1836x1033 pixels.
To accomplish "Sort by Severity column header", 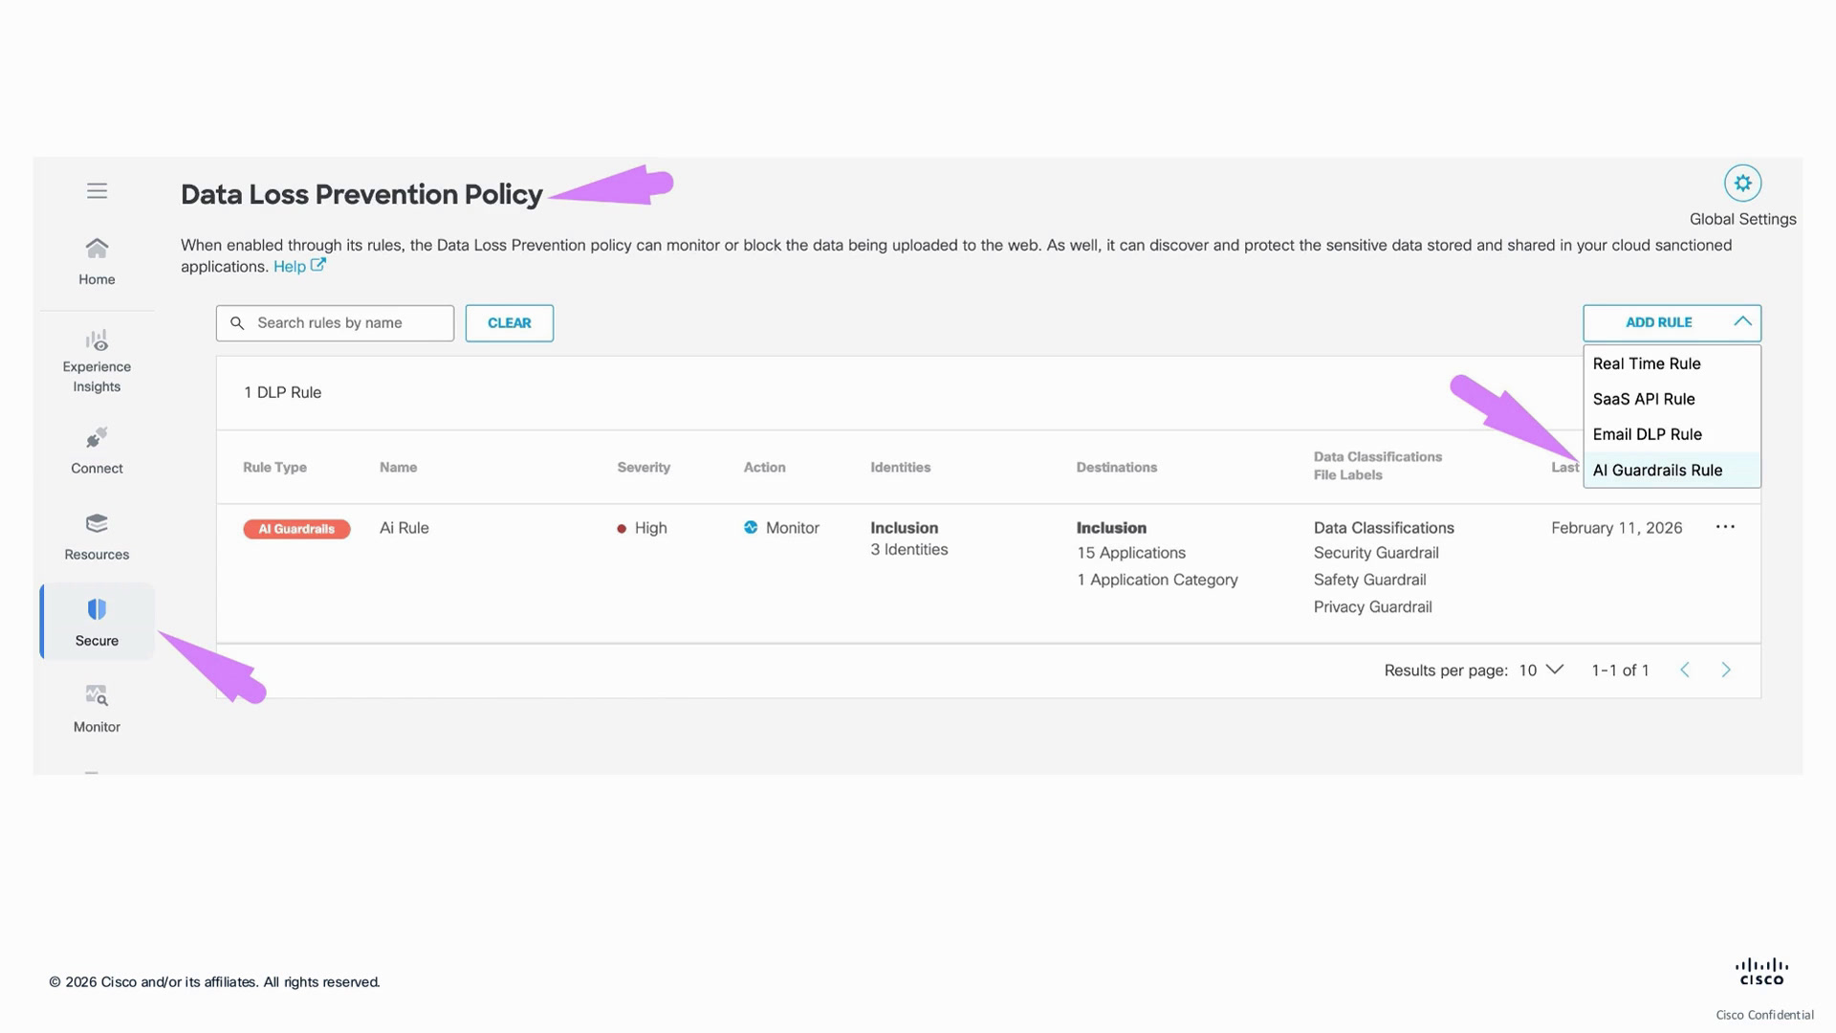I will (x=644, y=467).
